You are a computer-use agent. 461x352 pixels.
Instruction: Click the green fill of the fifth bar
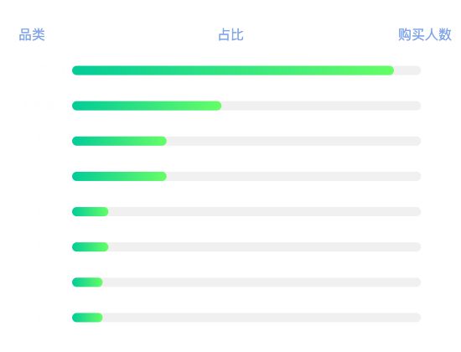point(91,212)
